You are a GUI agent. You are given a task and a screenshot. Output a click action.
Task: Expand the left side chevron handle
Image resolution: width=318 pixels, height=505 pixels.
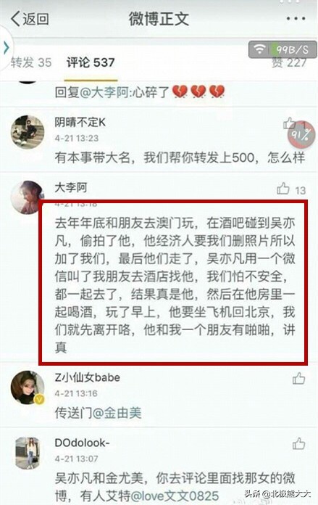pos(6,48)
